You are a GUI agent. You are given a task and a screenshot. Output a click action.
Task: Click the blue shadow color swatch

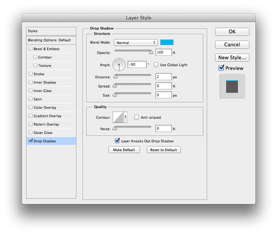(x=167, y=42)
